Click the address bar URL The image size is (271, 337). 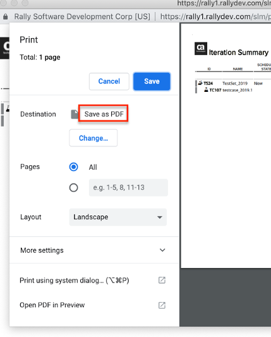coord(215,16)
